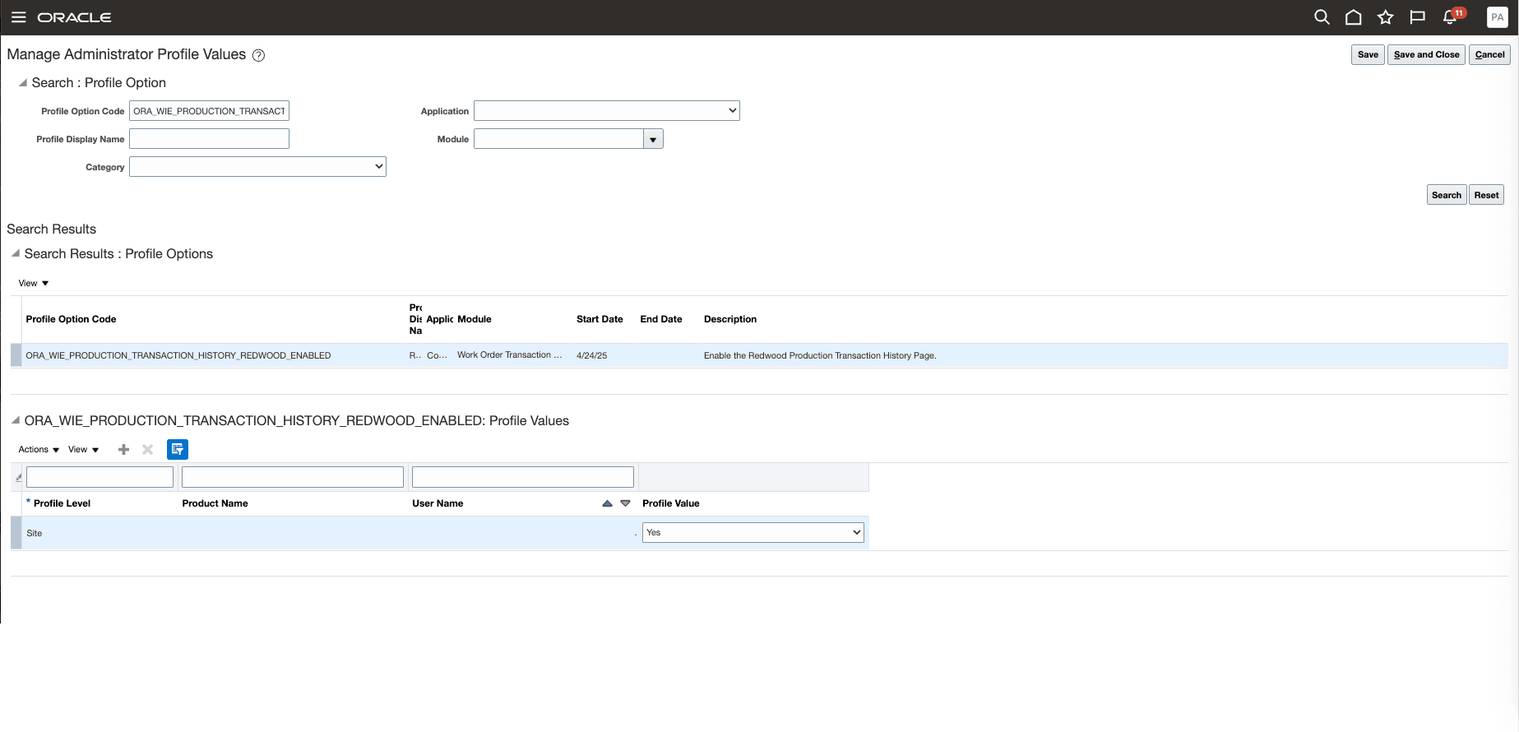The width and height of the screenshot is (1519, 732).
Task: Click the User Name filter field
Action: point(522,477)
